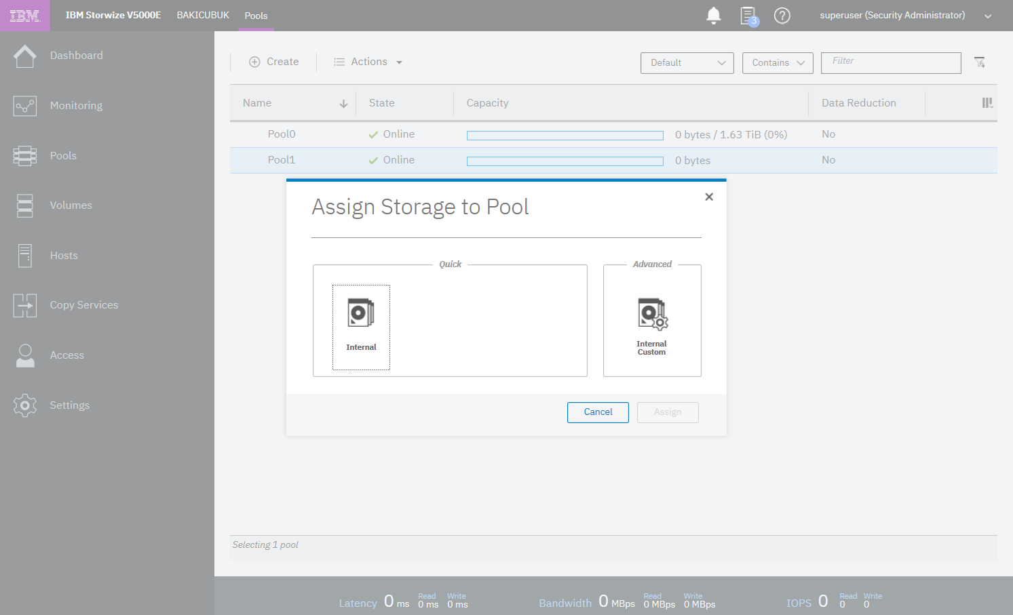This screenshot has height=615, width=1013.
Task: Select the Pool0 row name
Action: coord(282,134)
